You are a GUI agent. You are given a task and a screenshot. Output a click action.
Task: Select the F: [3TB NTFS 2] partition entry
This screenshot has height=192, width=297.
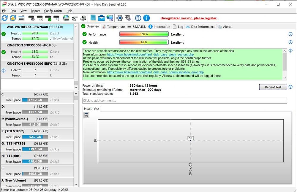click(37, 134)
